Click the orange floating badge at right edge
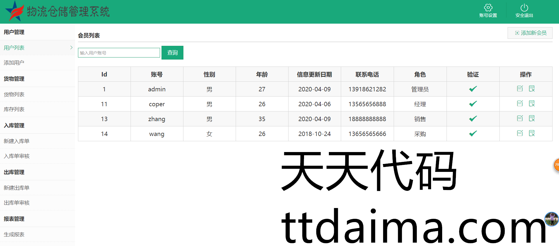559x246 pixels. click(x=556, y=165)
